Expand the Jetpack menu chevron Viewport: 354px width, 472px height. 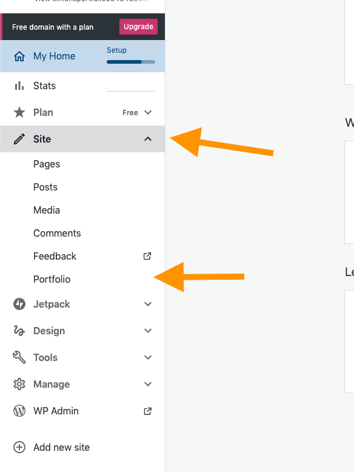pyautogui.click(x=148, y=304)
